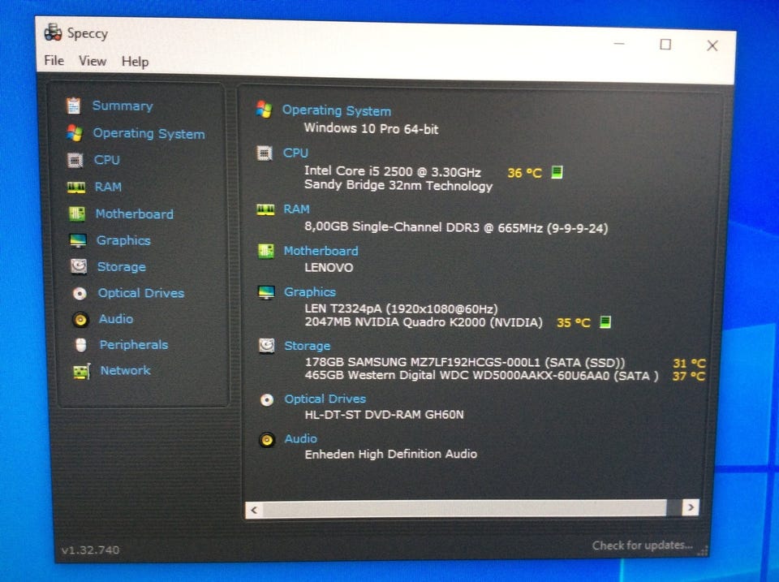
Task: Click the Storage hard drive icon in sidebar
Action: [x=79, y=266]
